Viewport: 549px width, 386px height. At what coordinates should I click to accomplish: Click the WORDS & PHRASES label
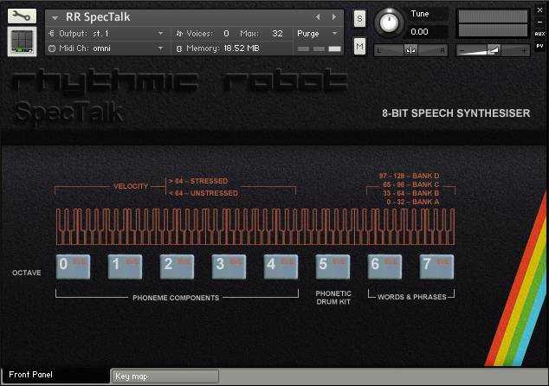coord(412,297)
